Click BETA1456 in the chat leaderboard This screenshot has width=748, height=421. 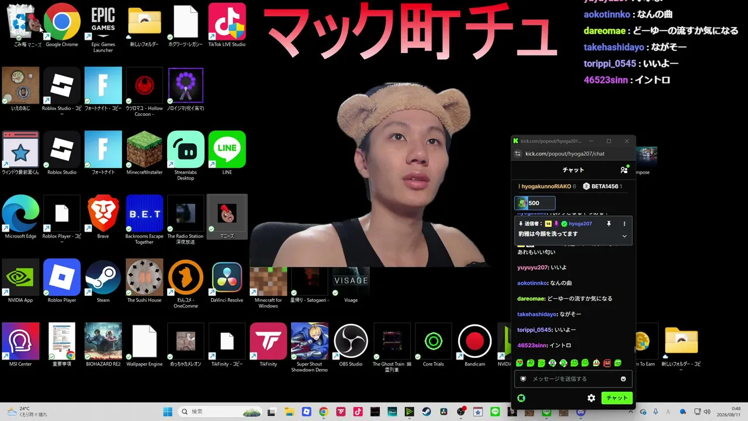click(604, 187)
